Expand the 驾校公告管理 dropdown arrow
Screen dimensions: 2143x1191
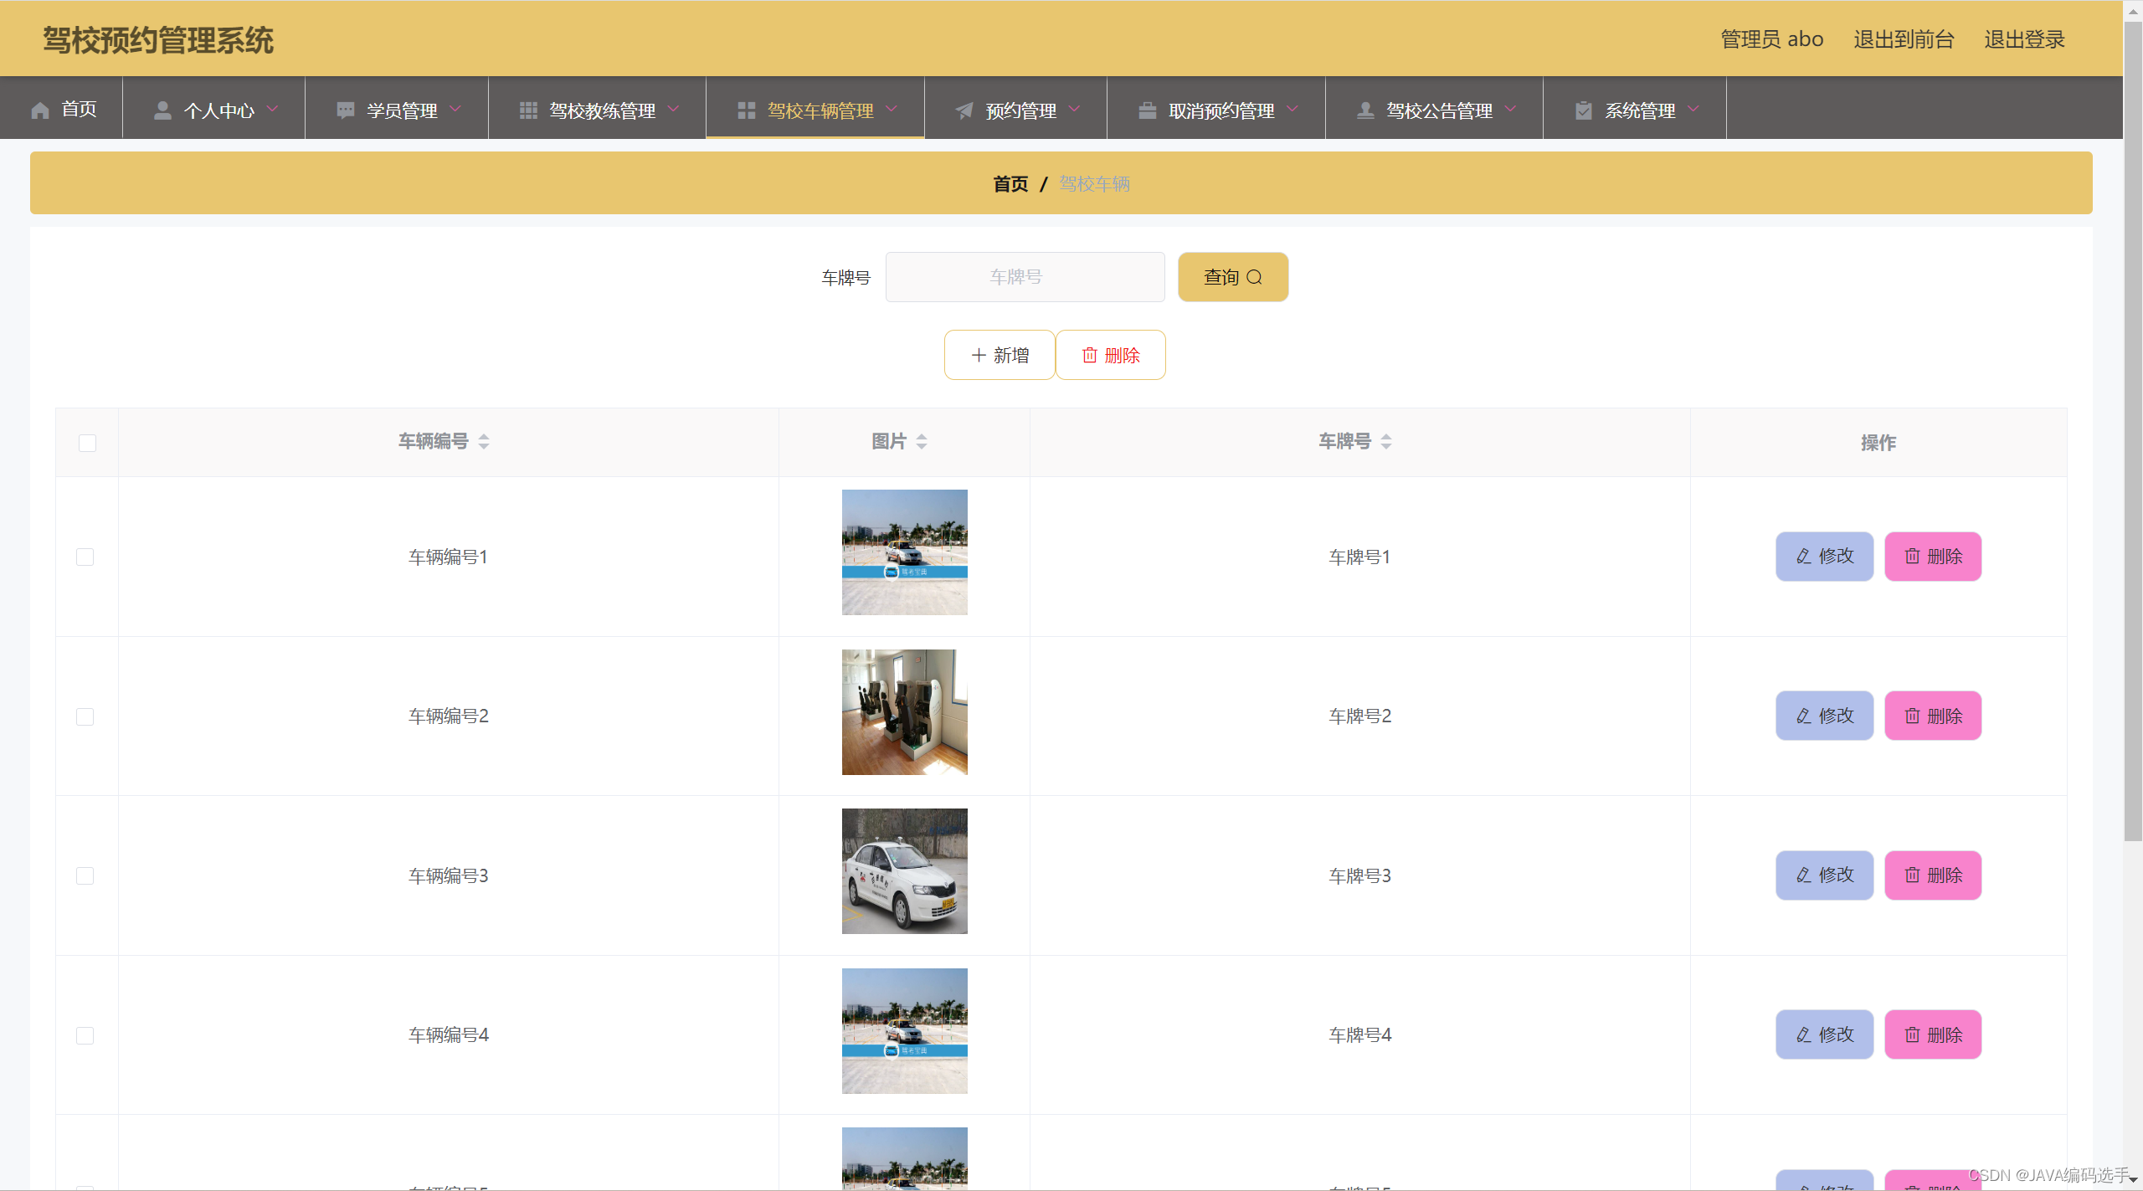click(1511, 109)
